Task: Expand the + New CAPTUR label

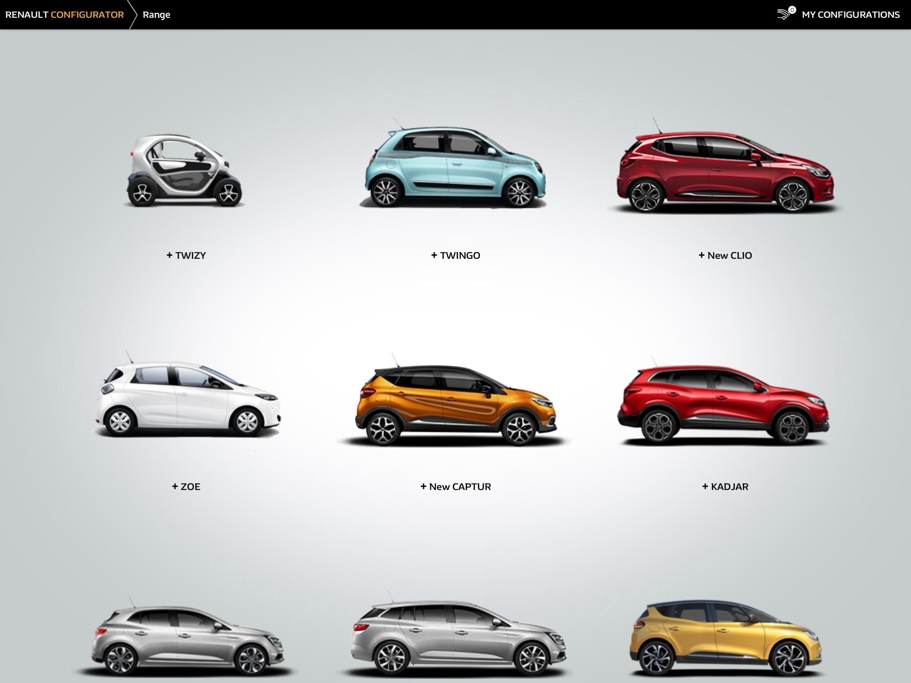Action: click(x=455, y=486)
